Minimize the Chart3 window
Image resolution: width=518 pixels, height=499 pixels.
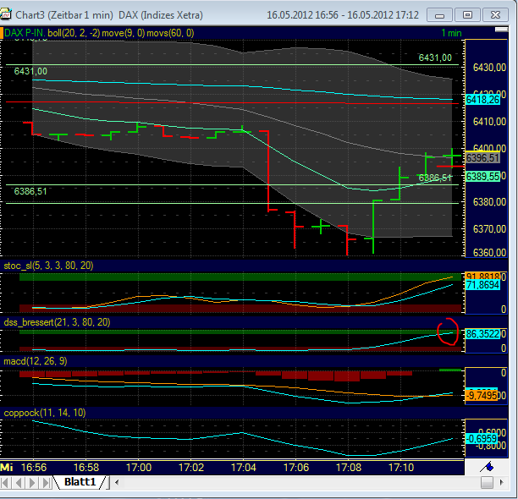coord(439,15)
